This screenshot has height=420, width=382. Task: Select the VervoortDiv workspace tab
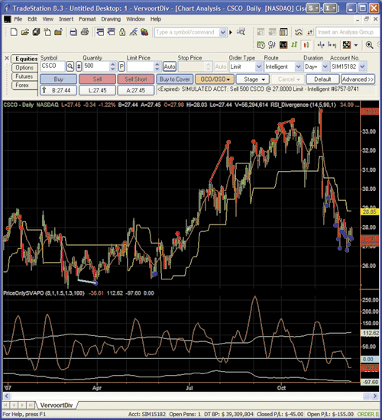[57, 405]
